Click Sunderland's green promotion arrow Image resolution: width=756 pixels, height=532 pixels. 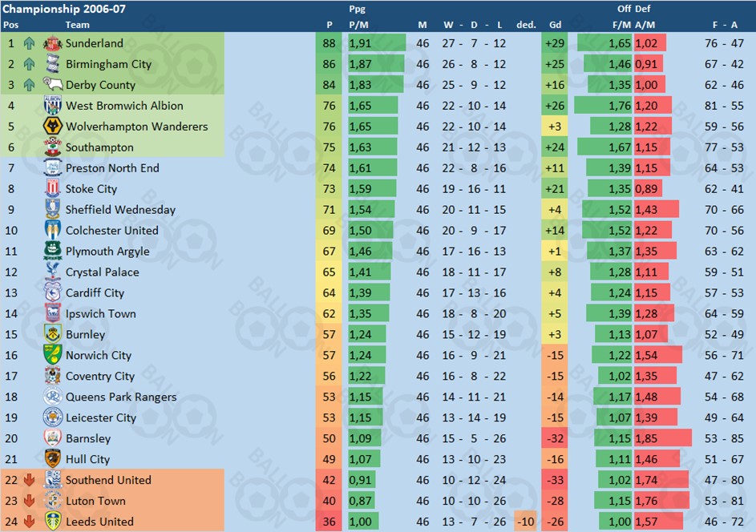click(x=29, y=43)
